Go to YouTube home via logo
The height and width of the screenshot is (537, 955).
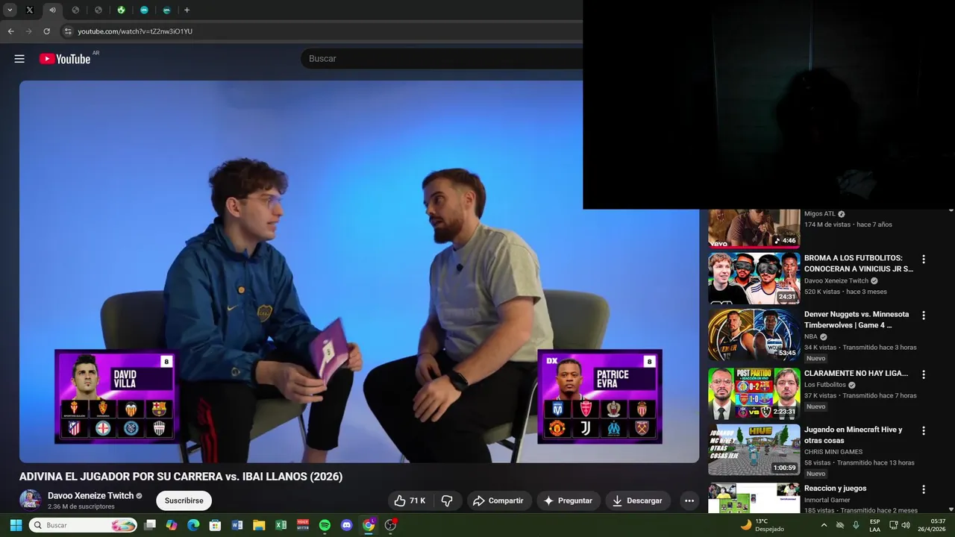[x=65, y=59]
